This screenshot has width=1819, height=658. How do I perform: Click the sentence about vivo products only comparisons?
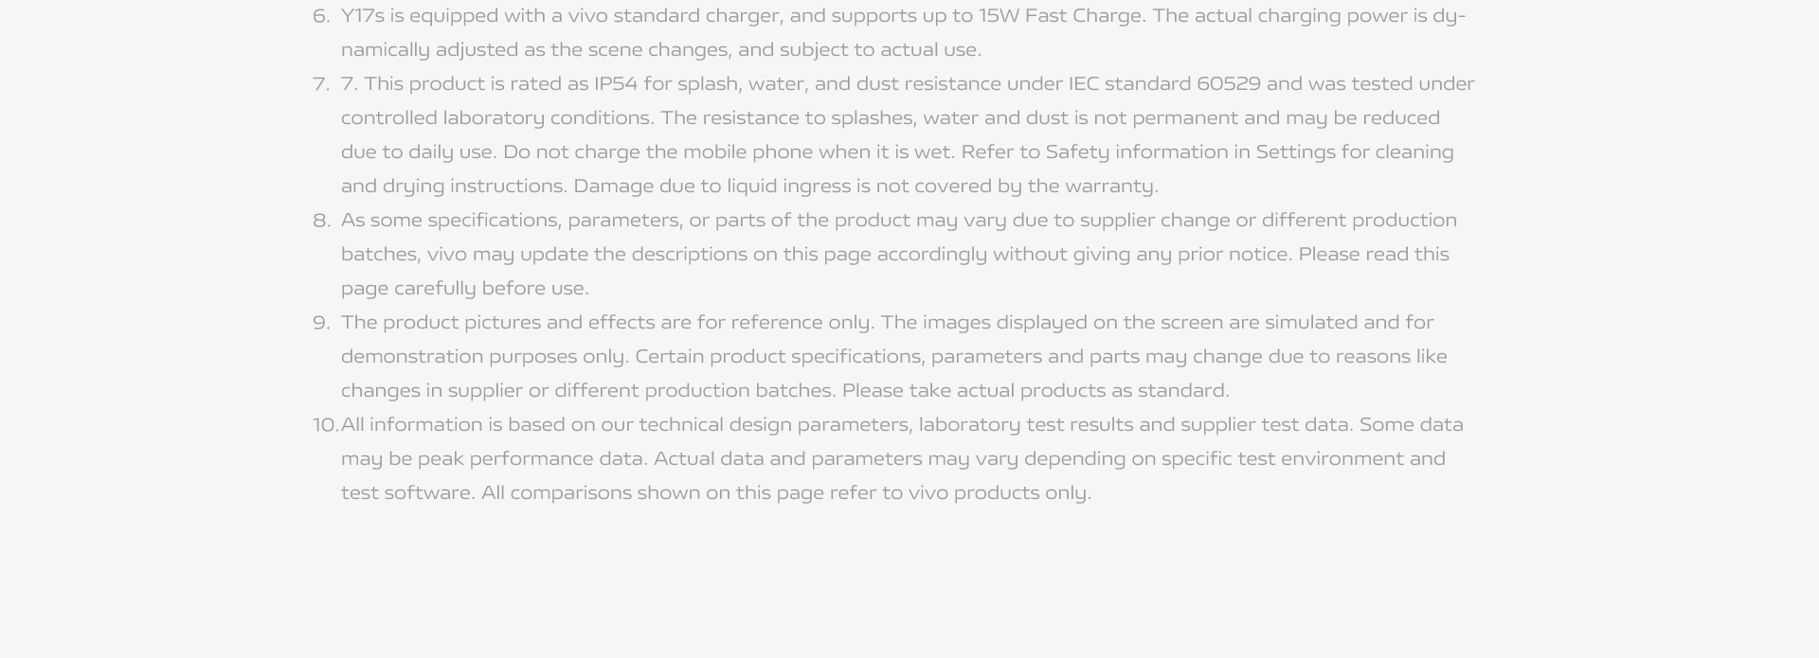click(x=785, y=493)
